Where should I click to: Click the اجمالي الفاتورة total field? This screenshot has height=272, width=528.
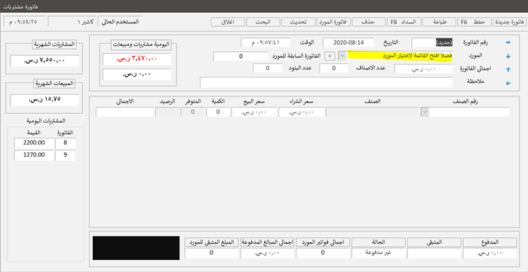(x=424, y=69)
